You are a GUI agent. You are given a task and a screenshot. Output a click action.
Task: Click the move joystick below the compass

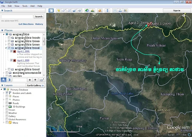pyautogui.click(x=184, y=36)
